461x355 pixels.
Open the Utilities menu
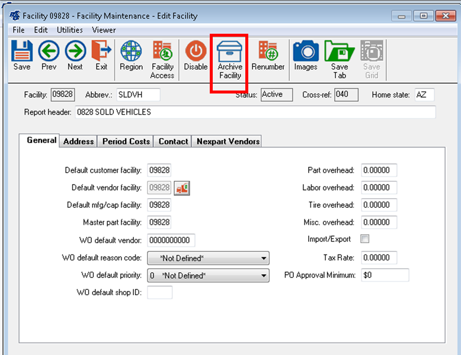coord(70,30)
